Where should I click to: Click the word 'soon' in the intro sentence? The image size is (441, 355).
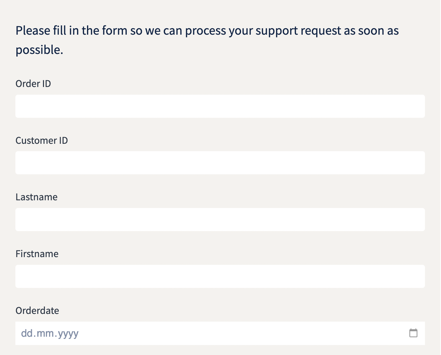371,31
